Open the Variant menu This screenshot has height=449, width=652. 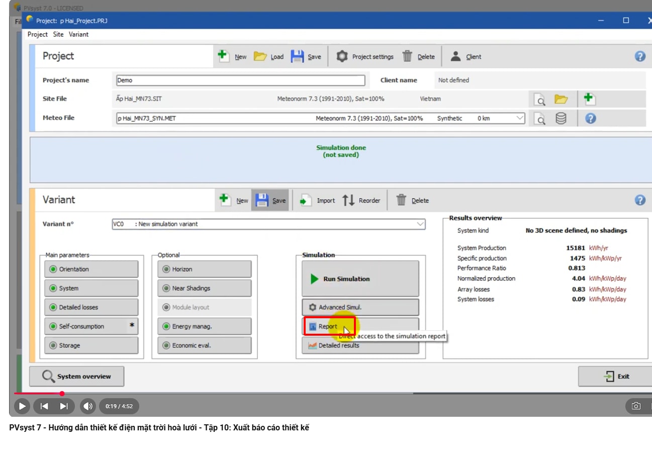point(78,34)
